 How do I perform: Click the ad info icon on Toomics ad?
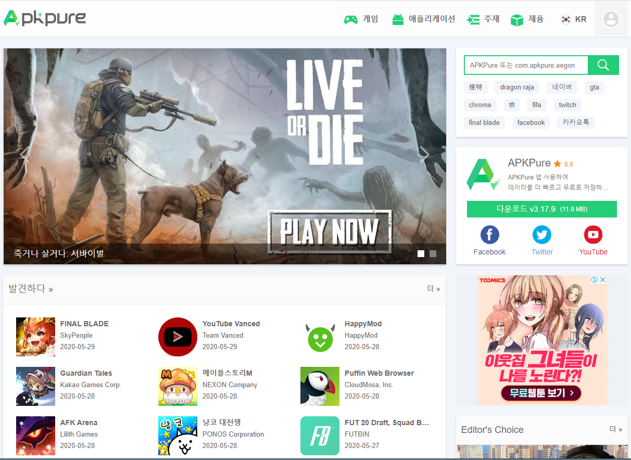[595, 280]
